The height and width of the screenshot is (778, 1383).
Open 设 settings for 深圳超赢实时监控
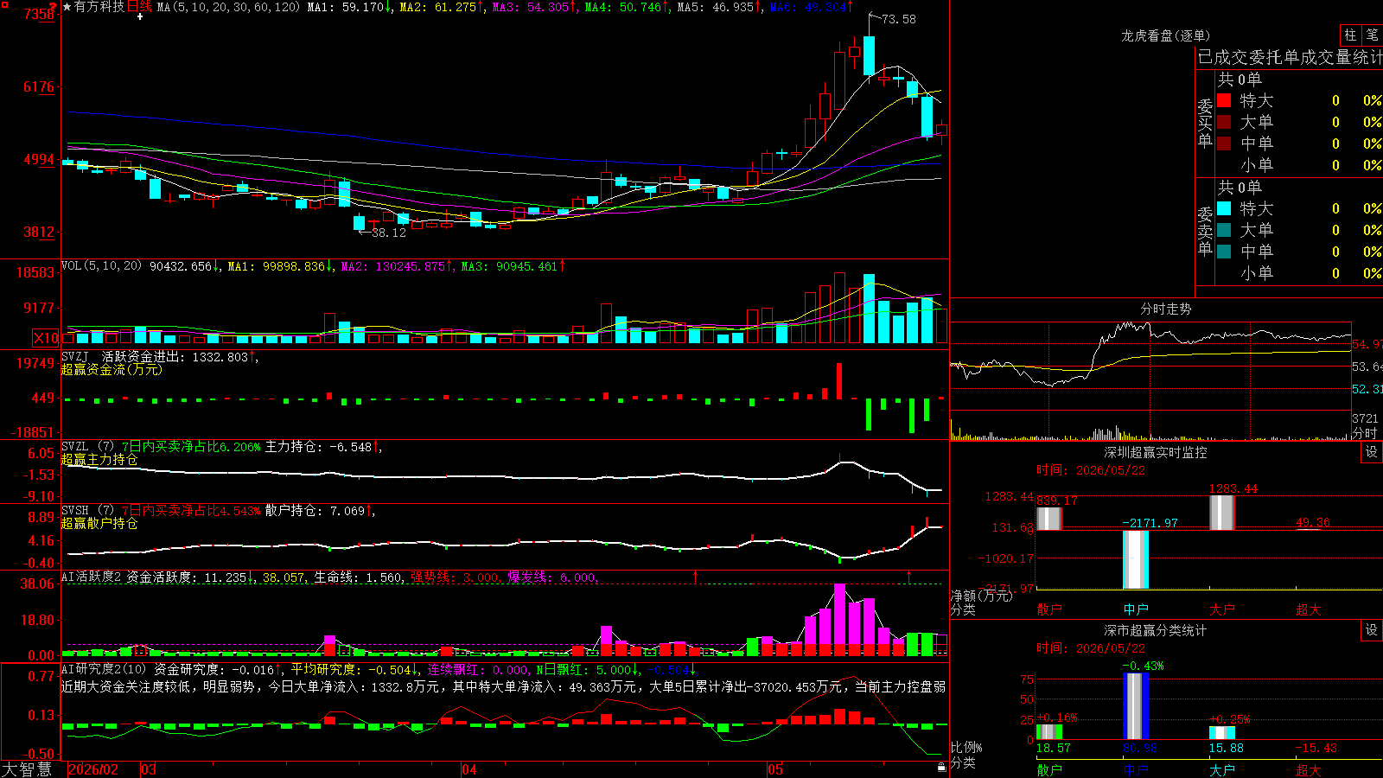point(1372,452)
